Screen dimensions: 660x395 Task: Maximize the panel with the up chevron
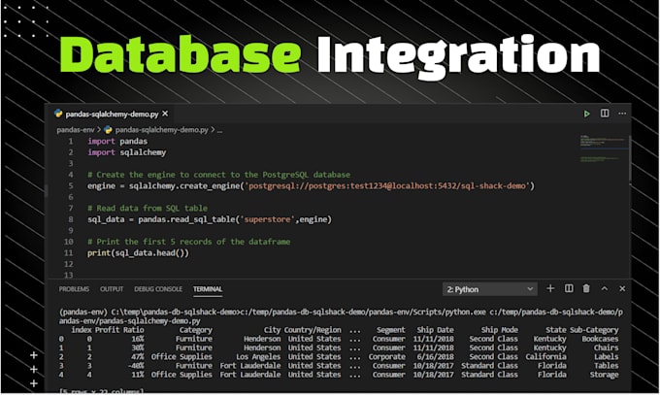(603, 288)
